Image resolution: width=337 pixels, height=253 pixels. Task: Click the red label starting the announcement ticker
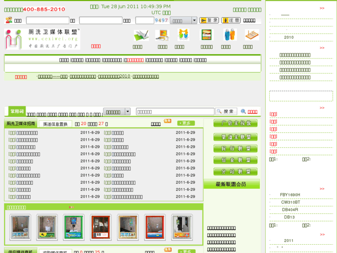[21, 77]
